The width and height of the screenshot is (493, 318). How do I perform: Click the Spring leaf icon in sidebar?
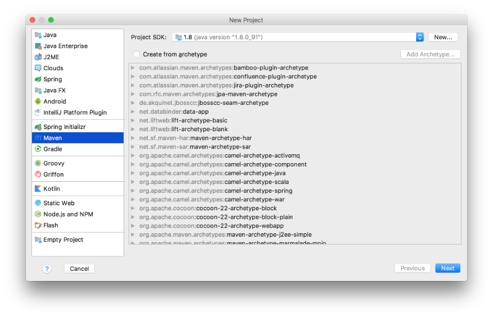pyautogui.click(x=38, y=79)
